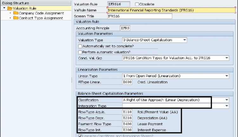This screenshot has height=137, width=238.
Task: Click the Valuation Parameters group title
Action: [x=95, y=34]
